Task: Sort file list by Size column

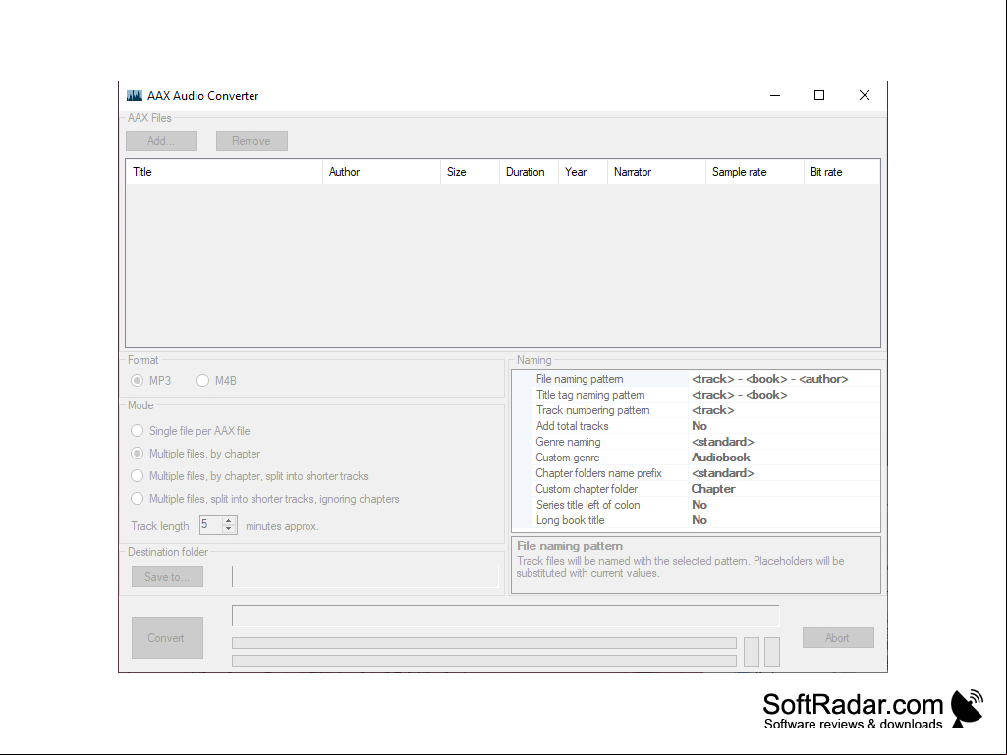Action: (x=471, y=172)
